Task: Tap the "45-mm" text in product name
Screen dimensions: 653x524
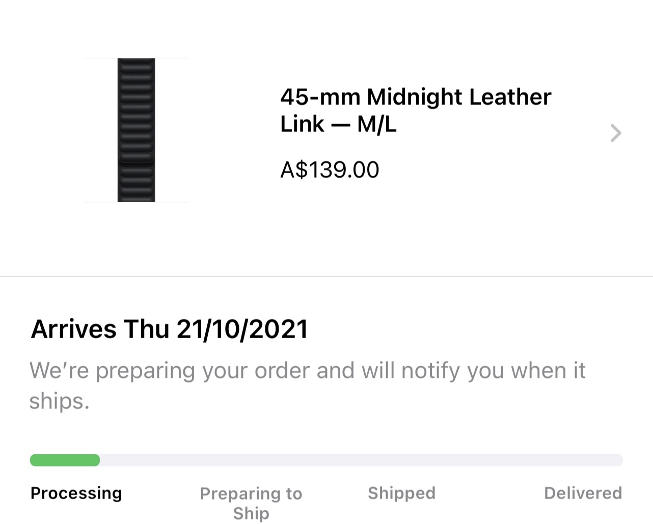Action: tap(320, 97)
